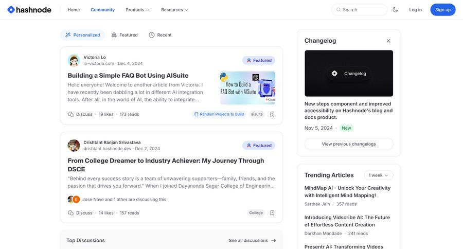Image resolution: width=463 pixels, height=249 pixels.
Task: Click View previous changelogs button
Action: tap(349, 144)
